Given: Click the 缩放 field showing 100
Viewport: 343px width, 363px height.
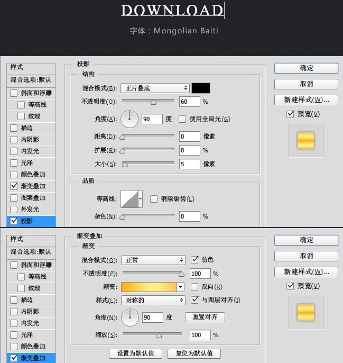Looking at the screenshot, I should pyautogui.click(x=200, y=335).
